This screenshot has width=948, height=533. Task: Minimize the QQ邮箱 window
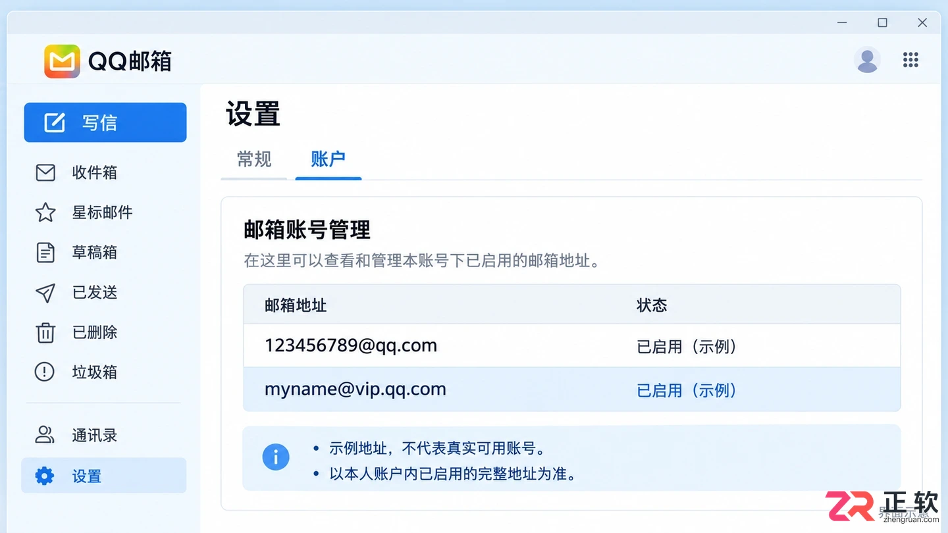pyautogui.click(x=842, y=22)
